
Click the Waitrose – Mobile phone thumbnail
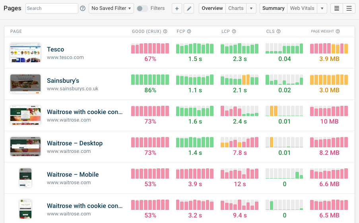(x=25, y=178)
